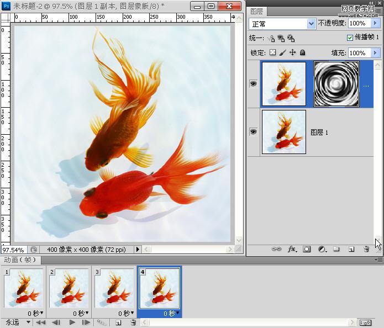384x328 pixels.
Task: Convert to timeline animation with the bottom-right icon
Action: pyautogui.click(x=365, y=322)
